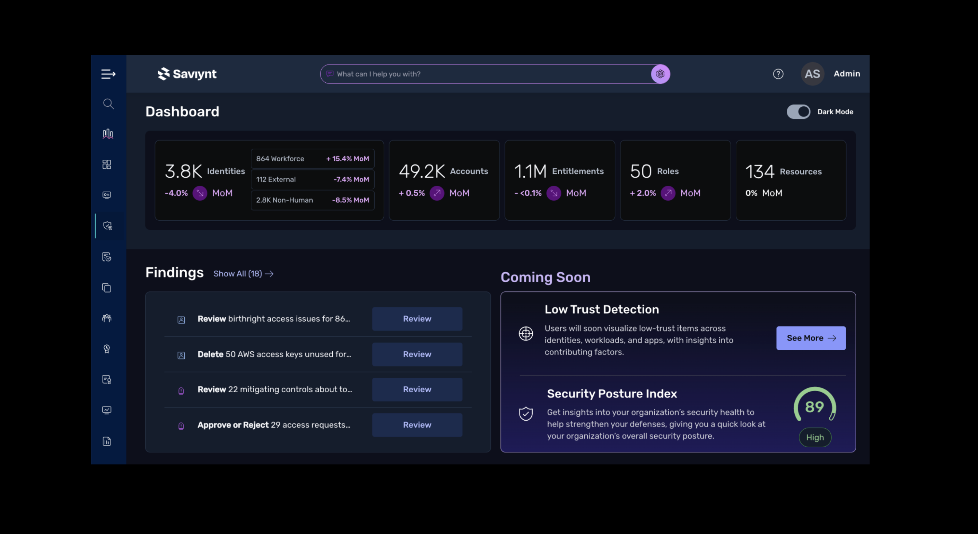Viewport: 978px width, 534px height.
Task: Open the dashboard grid icon in sidebar
Action: [107, 164]
